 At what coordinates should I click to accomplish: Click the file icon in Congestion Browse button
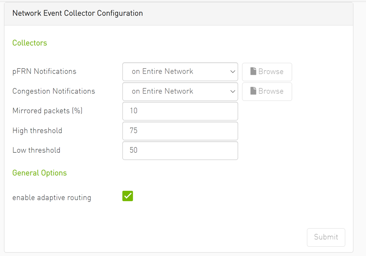(x=253, y=91)
